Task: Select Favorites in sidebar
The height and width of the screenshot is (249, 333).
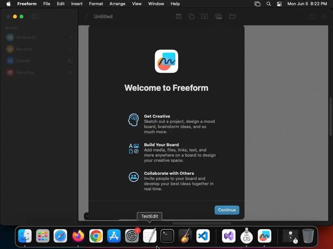Action: tap(39, 72)
